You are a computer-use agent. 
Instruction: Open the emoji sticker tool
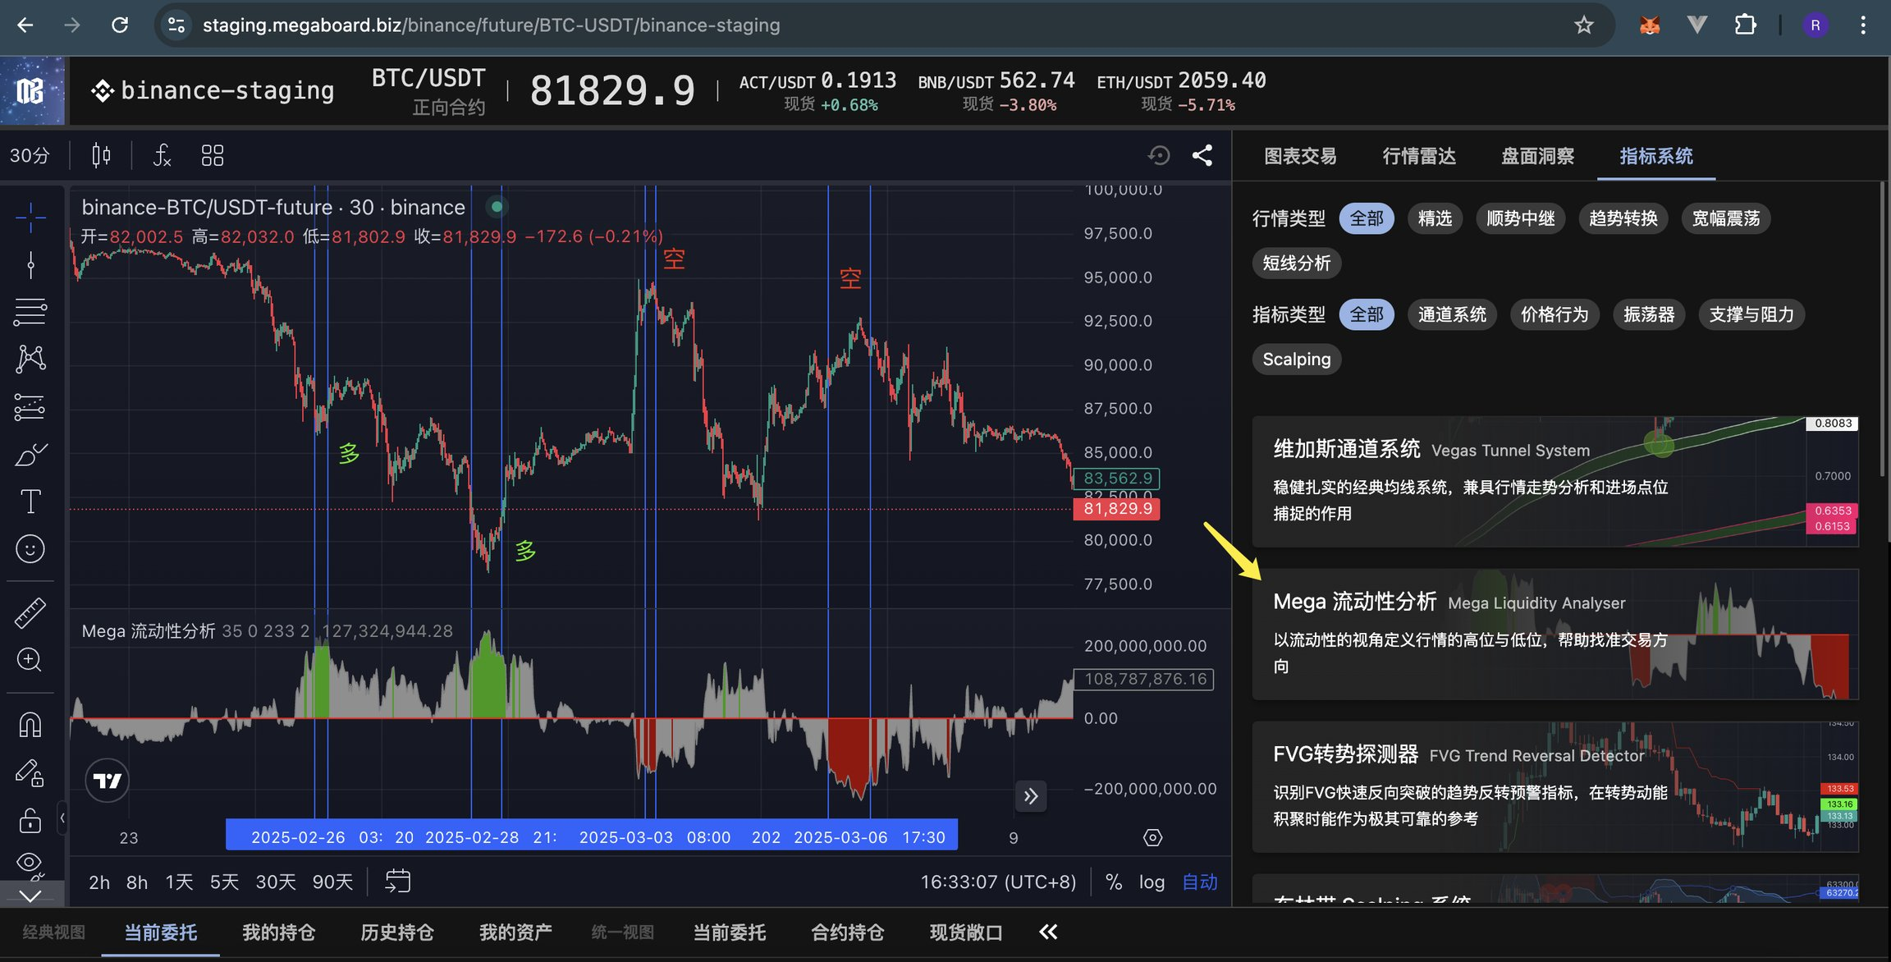tap(30, 548)
